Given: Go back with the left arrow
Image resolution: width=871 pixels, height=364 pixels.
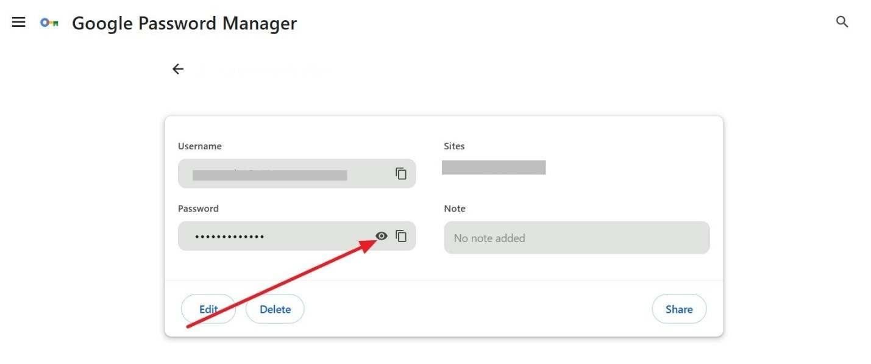Looking at the screenshot, I should 177,69.
